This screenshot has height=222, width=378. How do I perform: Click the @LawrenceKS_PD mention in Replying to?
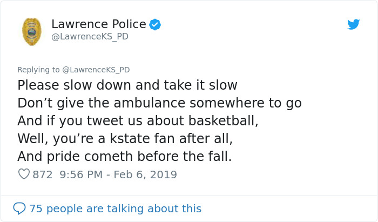pos(96,70)
